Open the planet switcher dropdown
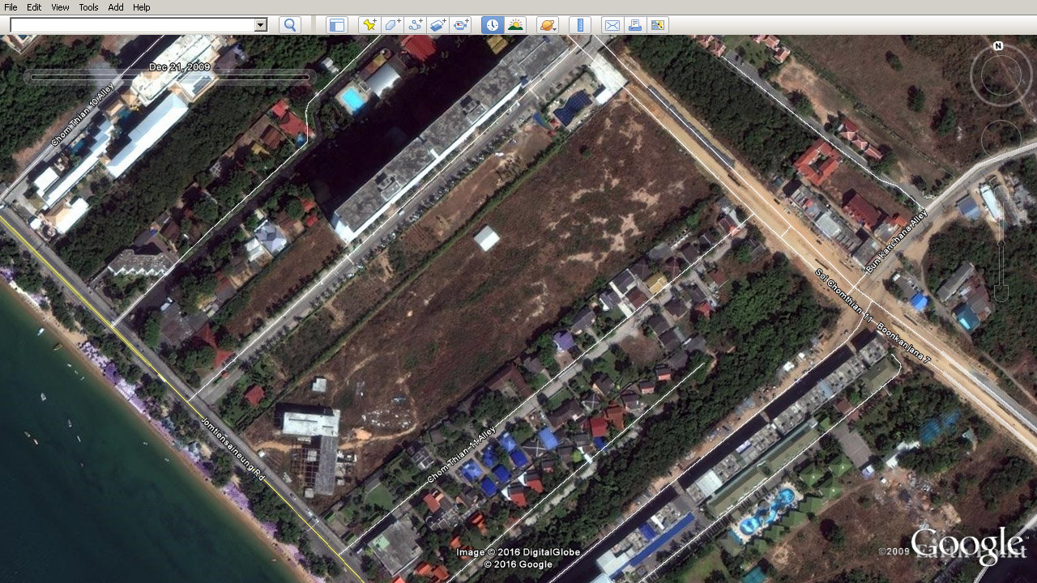This screenshot has height=583, width=1037. coord(547,25)
